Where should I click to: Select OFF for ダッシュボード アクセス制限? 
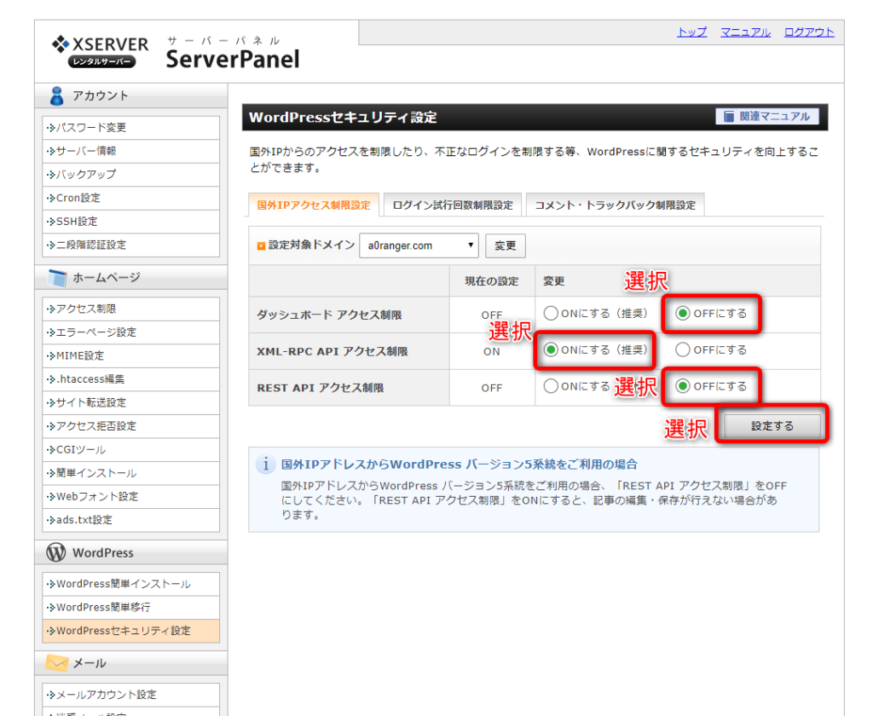683,314
